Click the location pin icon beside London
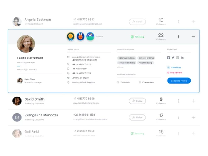Screen dimensions: 208x156 click(68, 82)
